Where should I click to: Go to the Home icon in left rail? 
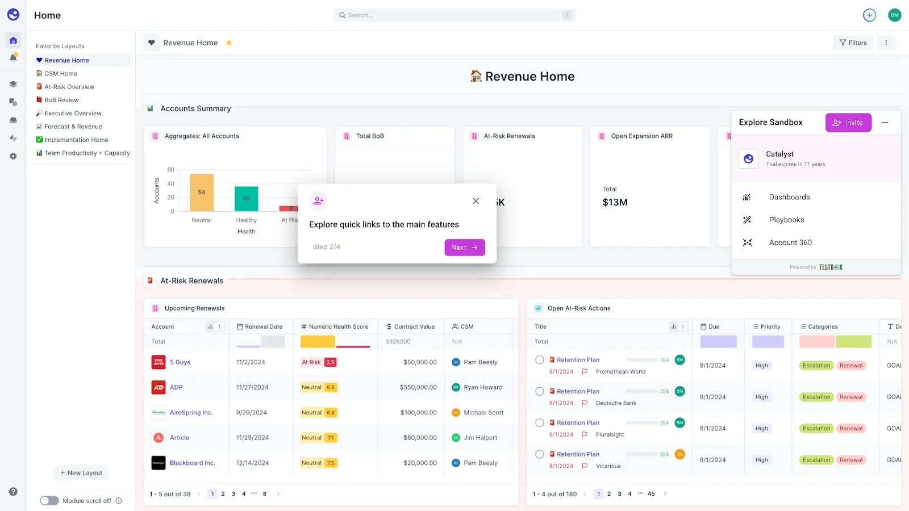[x=13, y=40]
